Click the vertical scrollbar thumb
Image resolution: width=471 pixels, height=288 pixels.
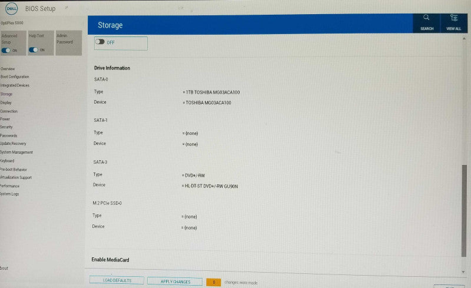click(x=464, y=210)
